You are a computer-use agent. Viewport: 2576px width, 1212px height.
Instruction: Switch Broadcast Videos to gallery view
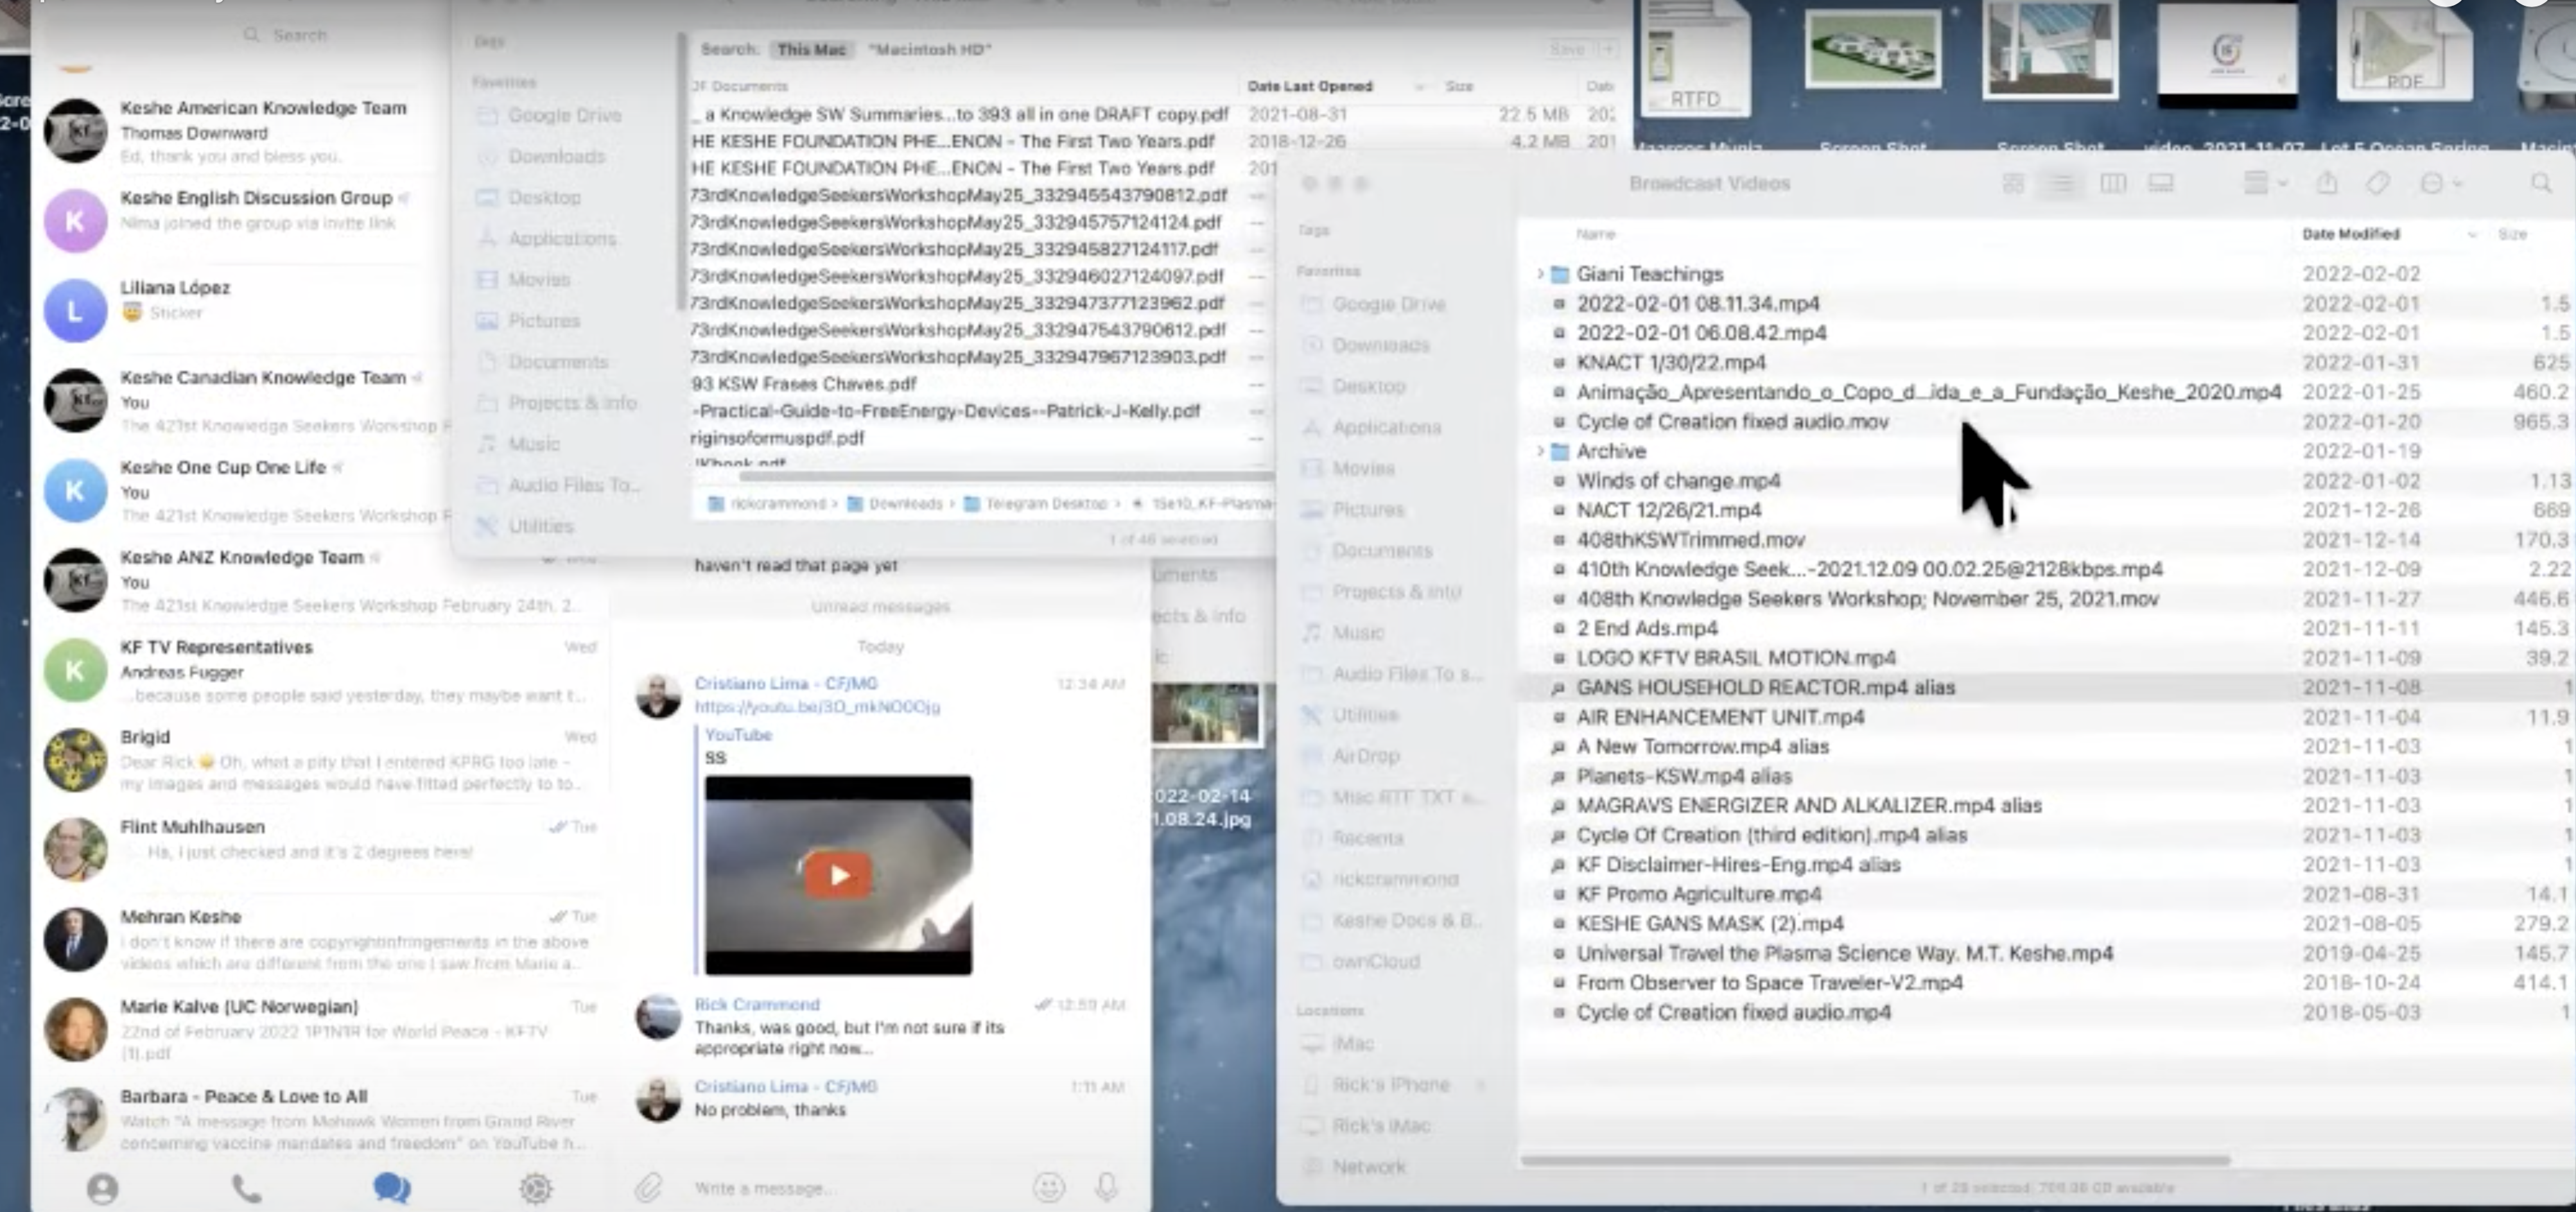tap(2161, 183)
